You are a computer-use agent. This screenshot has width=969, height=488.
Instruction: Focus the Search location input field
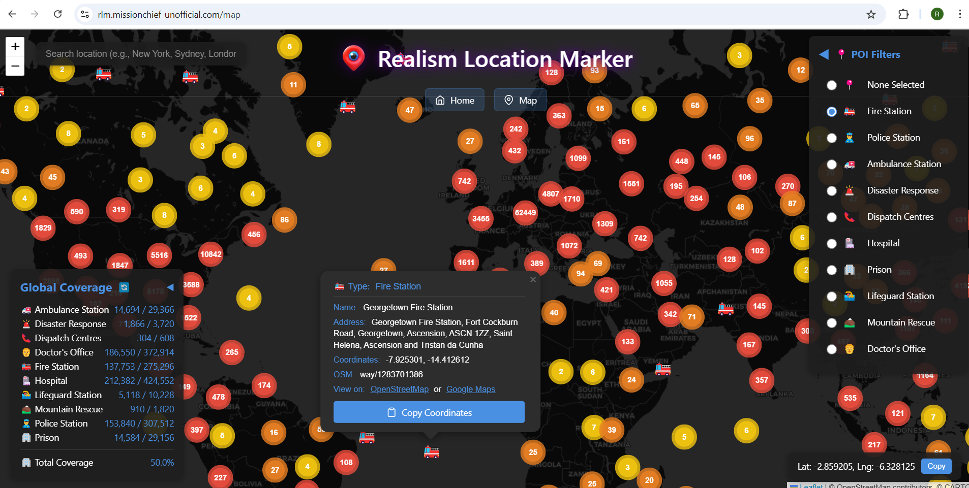point(141,54)
